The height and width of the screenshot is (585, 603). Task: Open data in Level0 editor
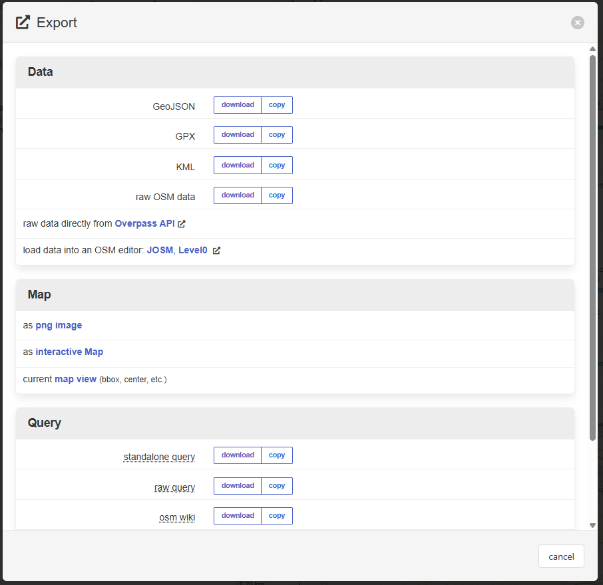(x=193, y=251)
